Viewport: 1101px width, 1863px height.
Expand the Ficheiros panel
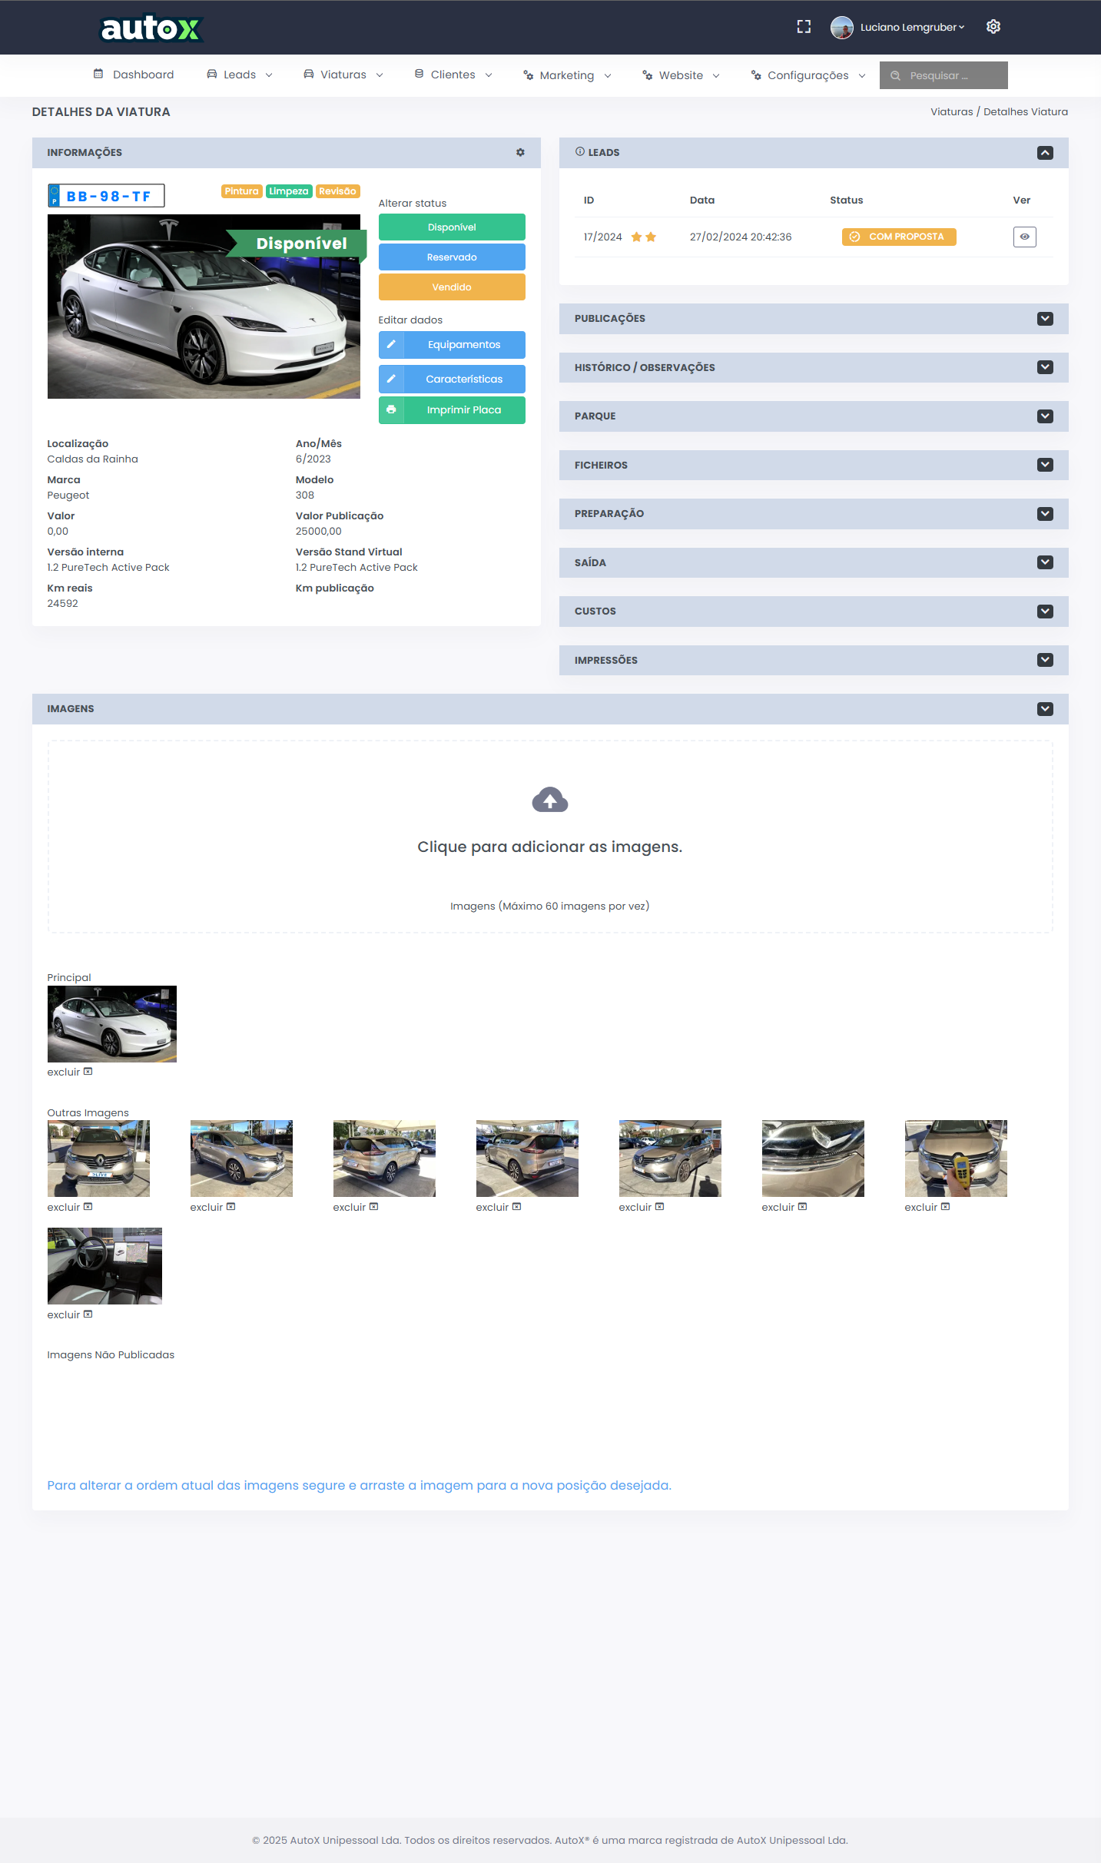(1045, 466)
